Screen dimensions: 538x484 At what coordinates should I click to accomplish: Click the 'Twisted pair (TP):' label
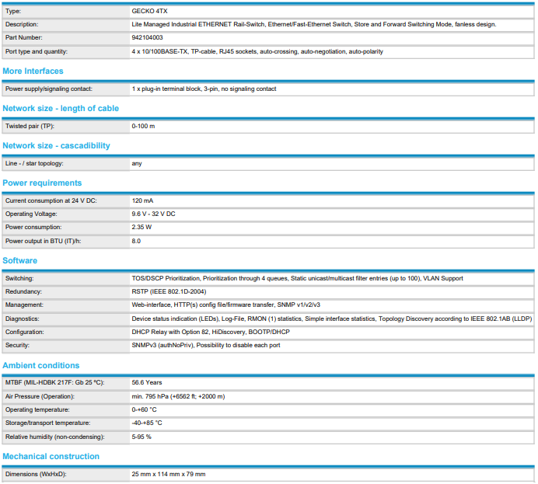pyautogui.click(x=30, y=126)
